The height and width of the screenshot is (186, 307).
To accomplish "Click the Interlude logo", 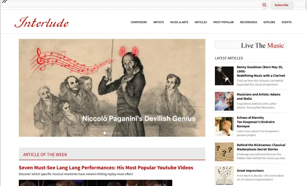I will (x=41, y=22).
